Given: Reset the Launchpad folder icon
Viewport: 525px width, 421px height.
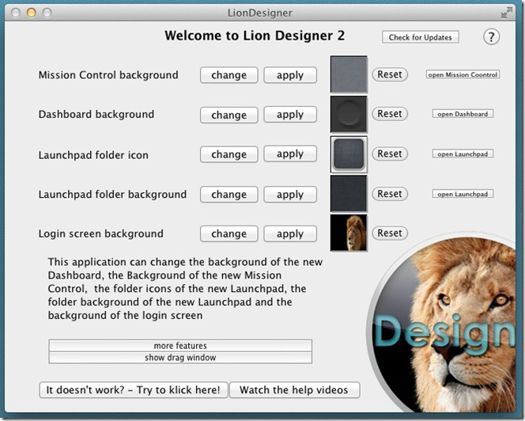Looking at the screenshot, I should click(390, 154).
